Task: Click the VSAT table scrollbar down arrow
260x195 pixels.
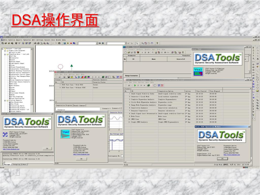Action: (x=250, y=72)
